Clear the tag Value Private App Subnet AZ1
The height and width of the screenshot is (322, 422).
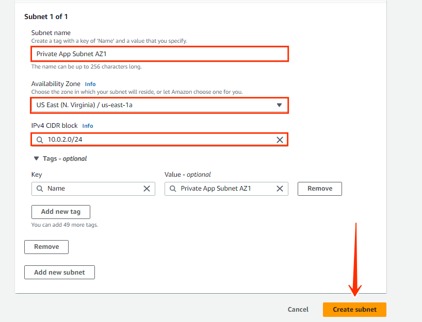coord(280,189)
